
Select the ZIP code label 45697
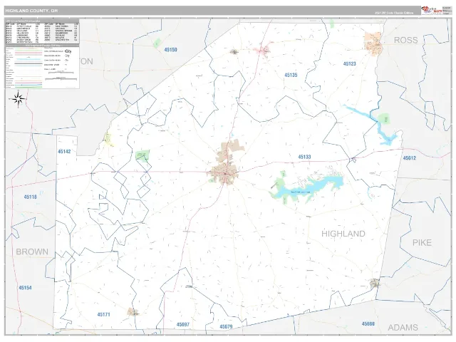[x=183, y=325]
